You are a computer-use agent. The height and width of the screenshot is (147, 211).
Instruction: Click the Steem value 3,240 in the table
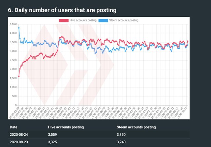click(x=121, y=142)
